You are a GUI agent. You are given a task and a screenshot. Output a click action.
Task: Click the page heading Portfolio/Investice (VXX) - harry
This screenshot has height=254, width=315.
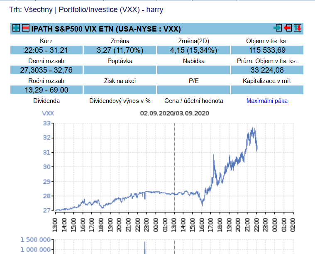click(x=111, y=10)
